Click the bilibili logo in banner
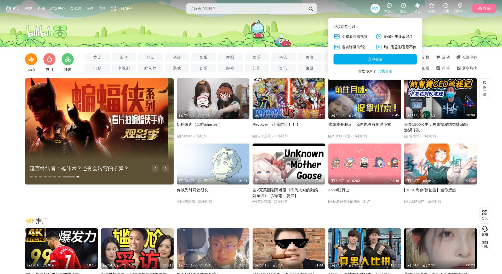The width and height of the screenshot is (502, 274). [x=46, y=32]
